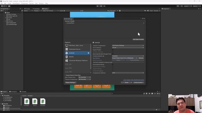Lock the Hierarchy panel

coord(20,9)
